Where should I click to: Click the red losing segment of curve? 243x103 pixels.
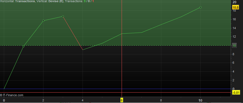(73, 33)
